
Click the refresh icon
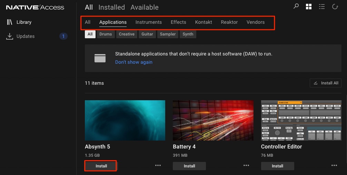tap(335, 7)
